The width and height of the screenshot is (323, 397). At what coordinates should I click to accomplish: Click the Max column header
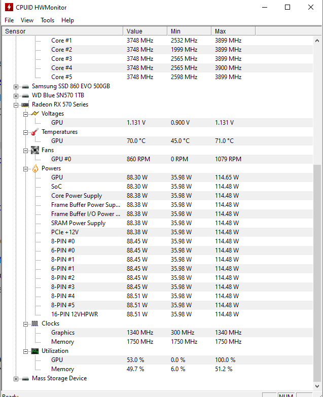tap(233, 31)
